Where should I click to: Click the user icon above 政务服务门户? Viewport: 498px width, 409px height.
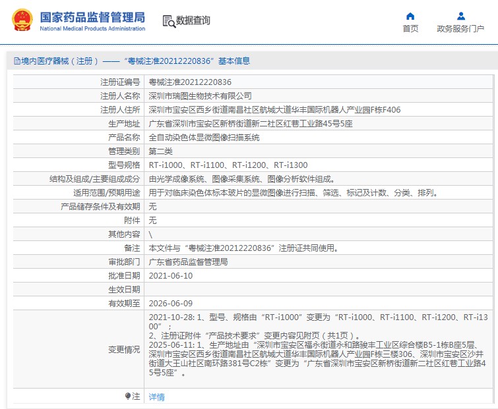(x=461, y=16)
